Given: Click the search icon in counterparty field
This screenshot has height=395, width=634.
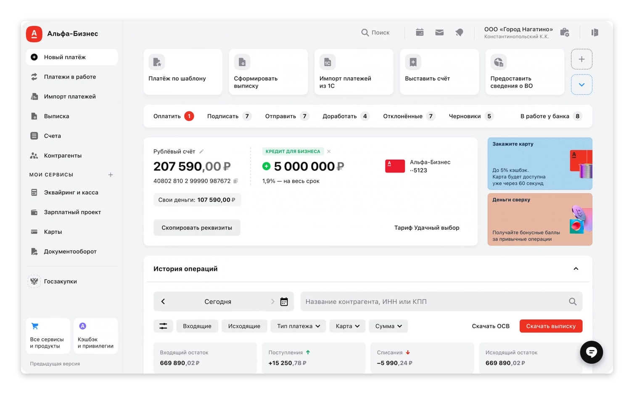Looking at the screenshot, I should click(x=573, y=301).
